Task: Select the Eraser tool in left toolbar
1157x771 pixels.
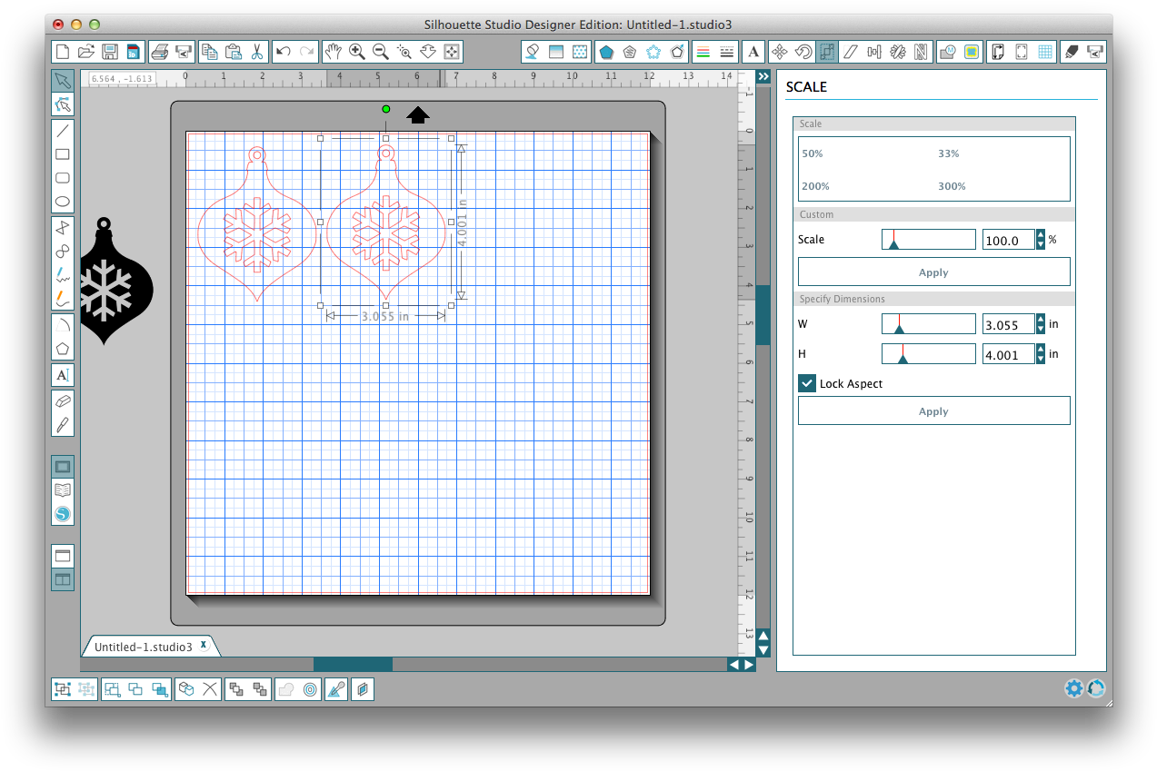Action: [62, 400]
